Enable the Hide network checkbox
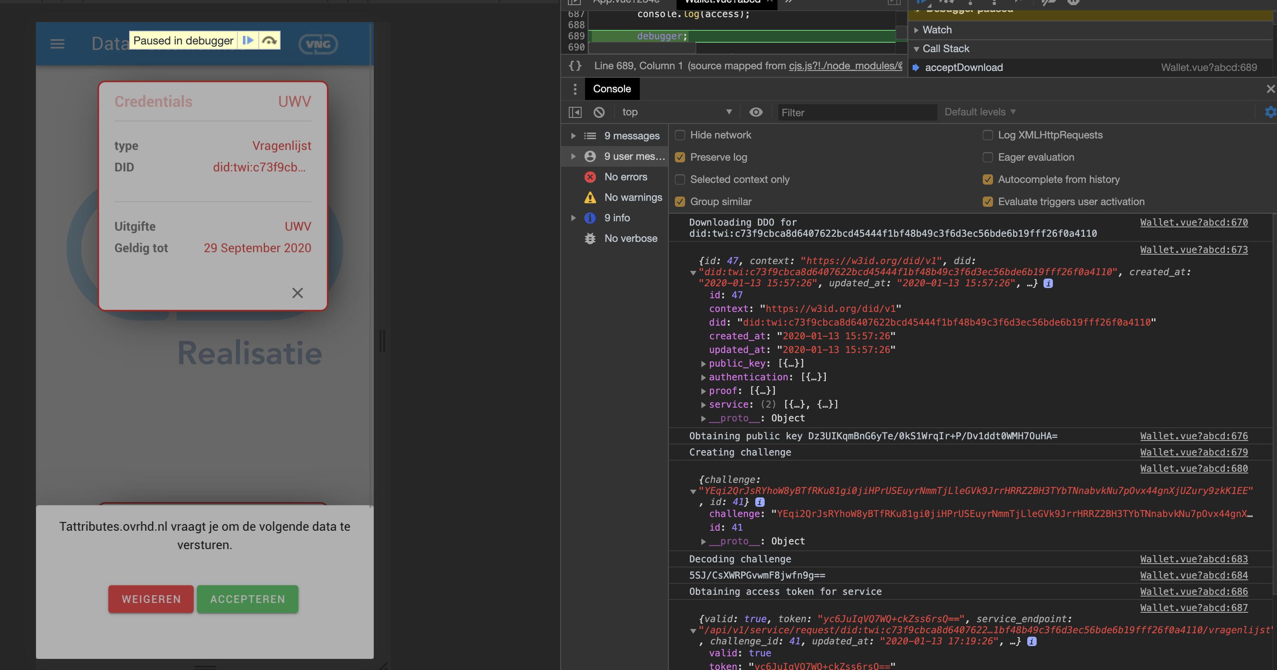 pyautogui.click(x=680, y=135)
